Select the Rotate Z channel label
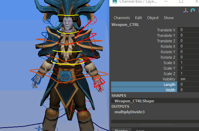Screen dimensions: 199x131 [x=168, y=57]
